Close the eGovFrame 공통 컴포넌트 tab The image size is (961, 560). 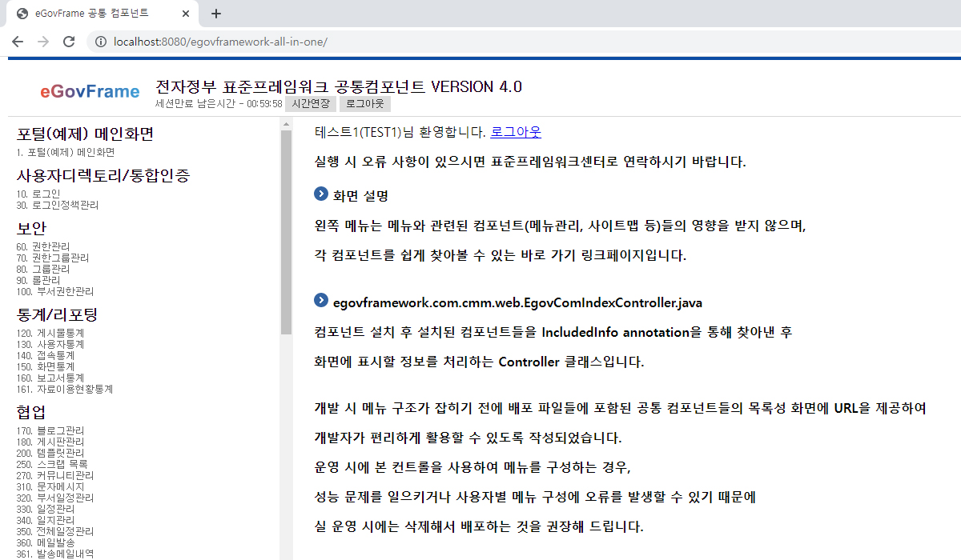(185, 14)
